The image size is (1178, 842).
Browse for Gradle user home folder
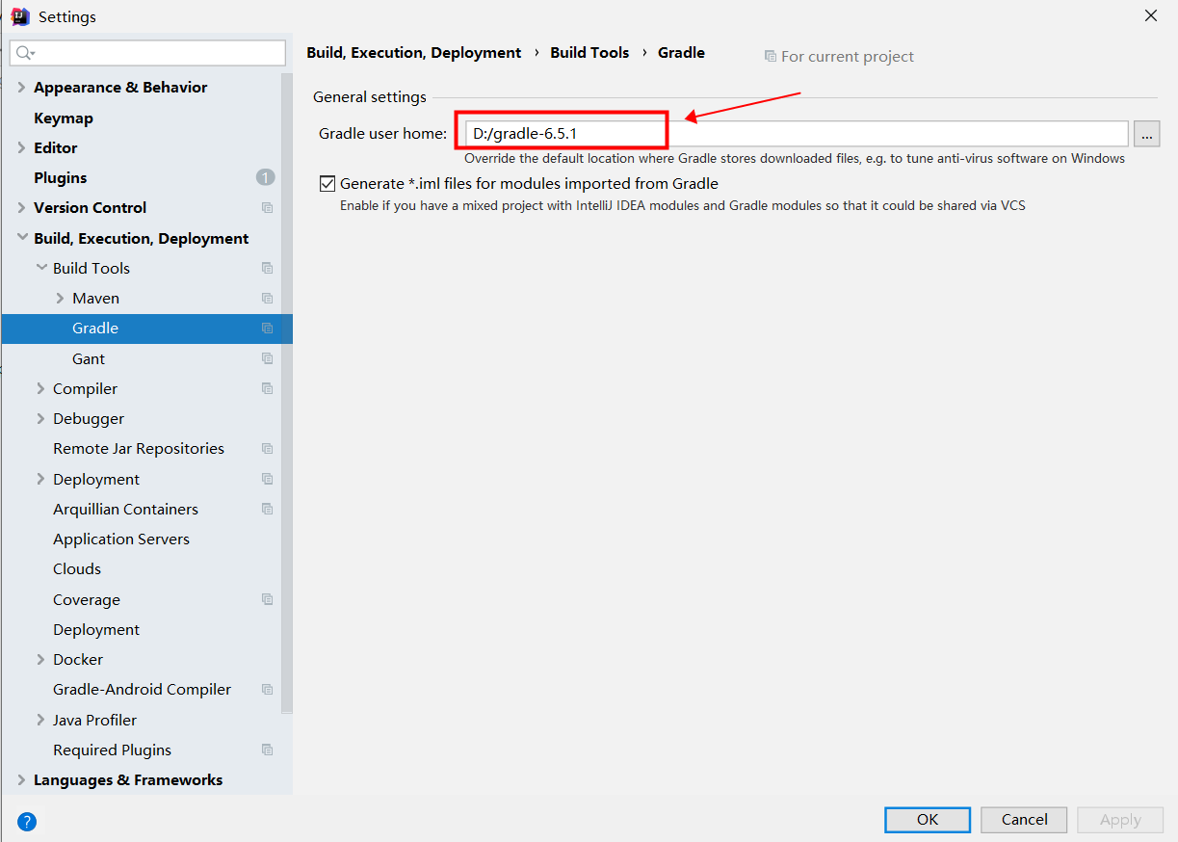click(x=1146, y=134)
